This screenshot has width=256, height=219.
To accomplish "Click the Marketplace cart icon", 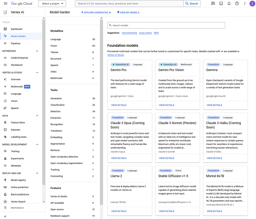I will pyautogui.click(x=5, y=208).
